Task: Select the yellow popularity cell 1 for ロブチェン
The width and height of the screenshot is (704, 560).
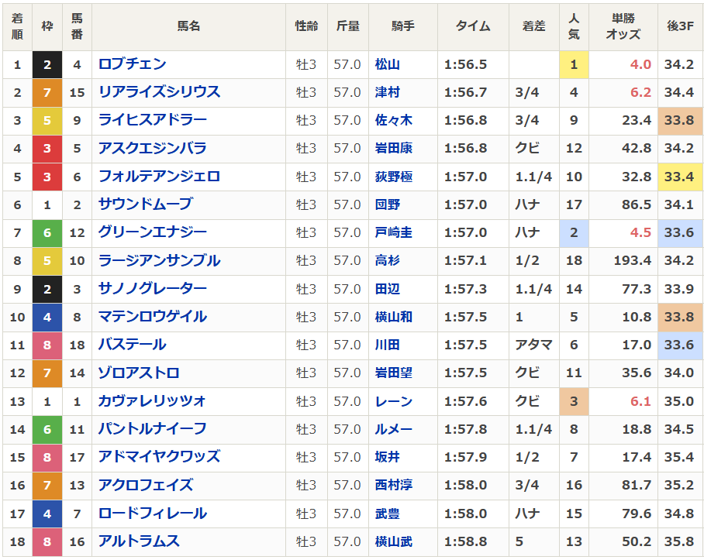Action: (574, 64)
